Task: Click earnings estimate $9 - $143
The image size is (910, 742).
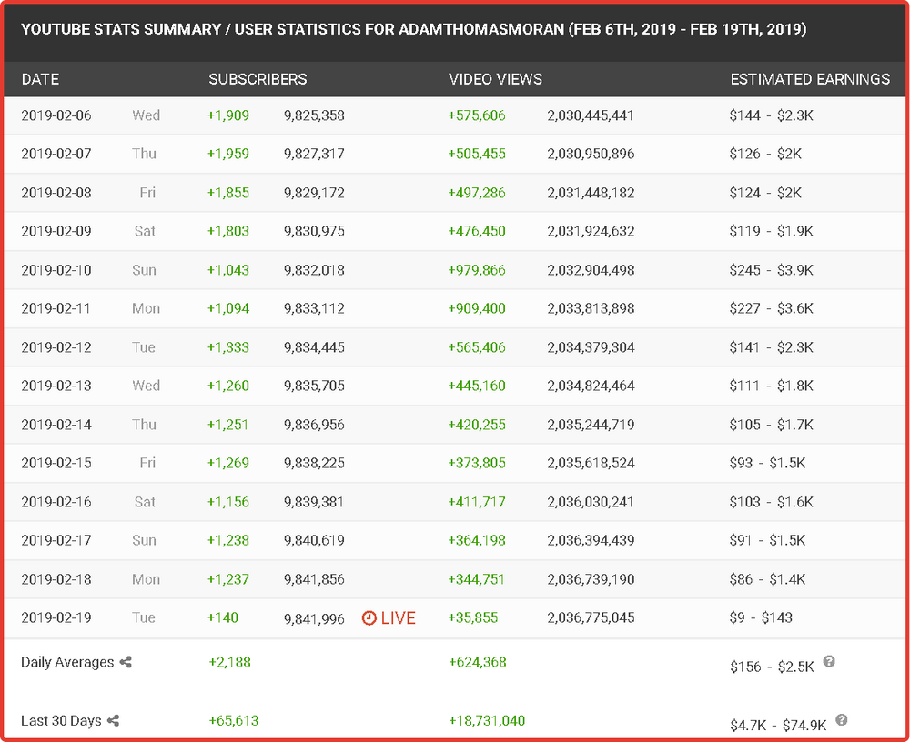Action: 761,617
